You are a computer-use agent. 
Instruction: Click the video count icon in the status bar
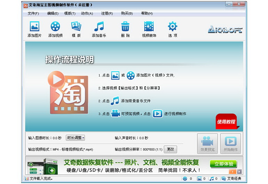[185, 178]
